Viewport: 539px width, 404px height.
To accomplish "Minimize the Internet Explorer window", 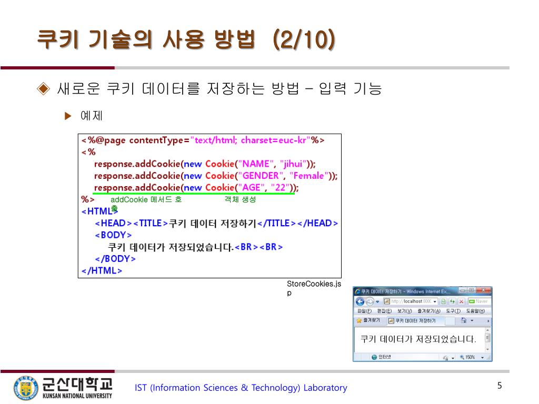I will point(463,290).
